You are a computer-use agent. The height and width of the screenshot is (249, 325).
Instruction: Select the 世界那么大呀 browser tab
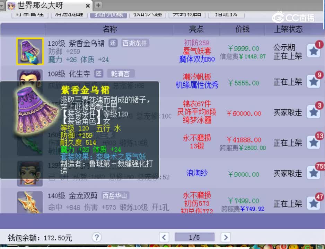point(49,5)
